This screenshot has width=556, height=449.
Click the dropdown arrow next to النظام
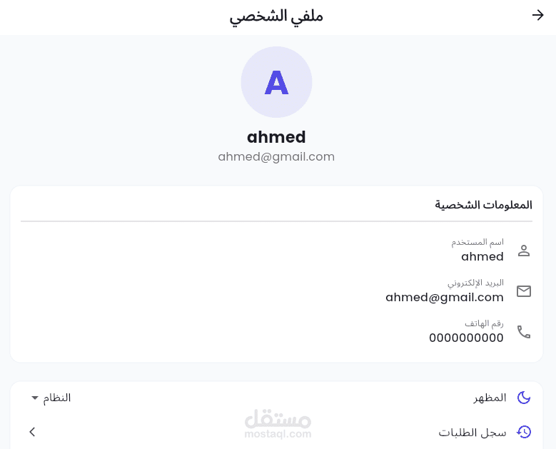(34, 398)
